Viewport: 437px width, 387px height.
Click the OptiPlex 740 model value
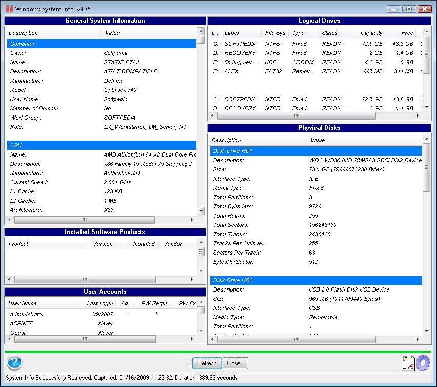click(120, 90)
